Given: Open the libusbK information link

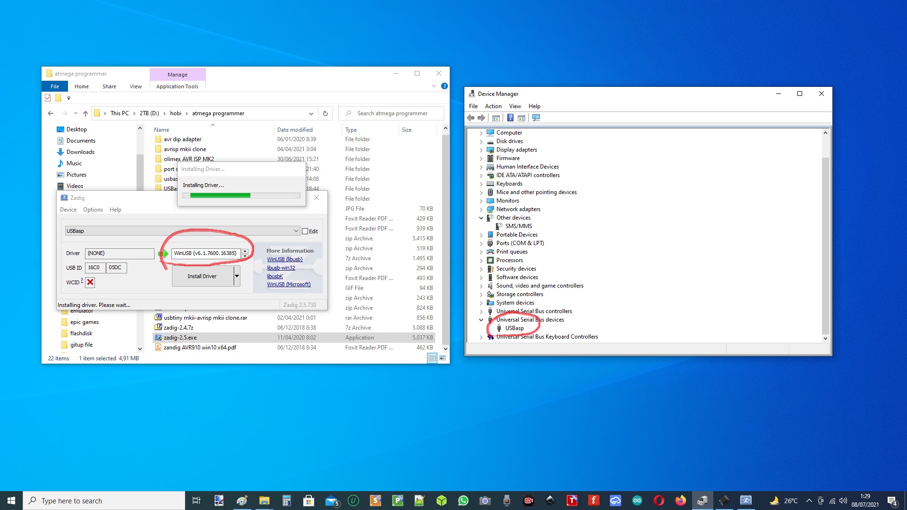Looking at the screenshot, I should pyautogui.click(x=274, y=276).
